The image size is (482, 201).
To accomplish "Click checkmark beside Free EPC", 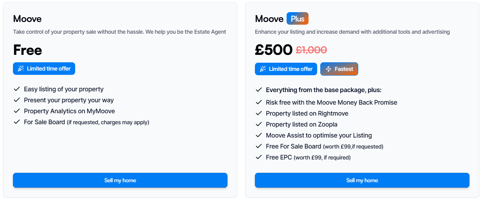I will pos(258,158).
